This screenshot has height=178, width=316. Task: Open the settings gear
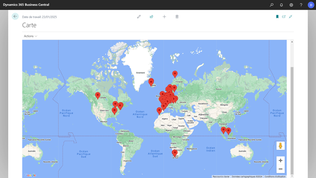[291, 5]
